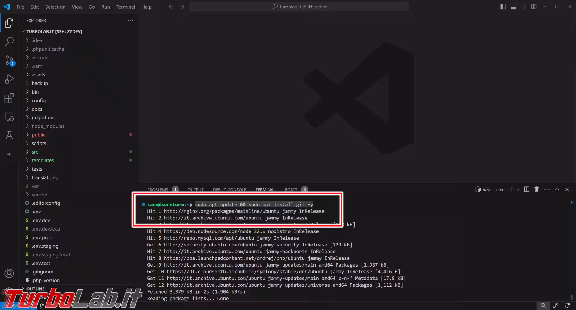Split the terminal panel

coord(526,189)
